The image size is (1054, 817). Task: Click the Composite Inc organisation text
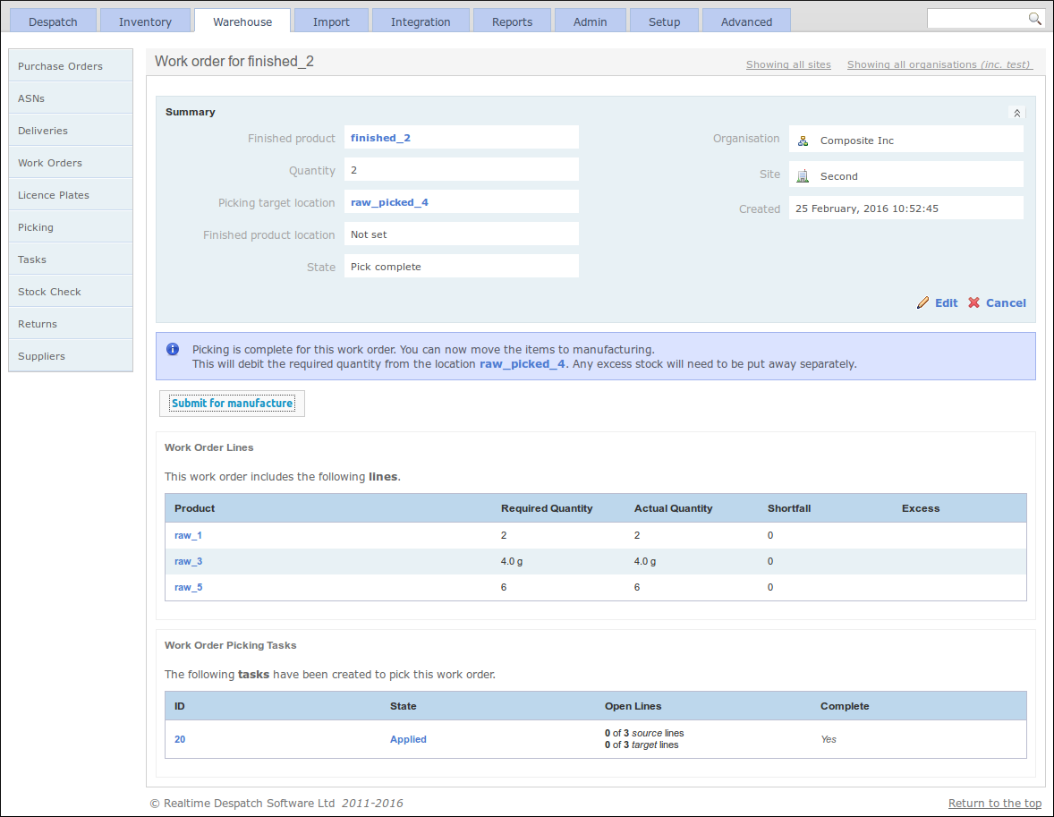click(x=857, y=140)
